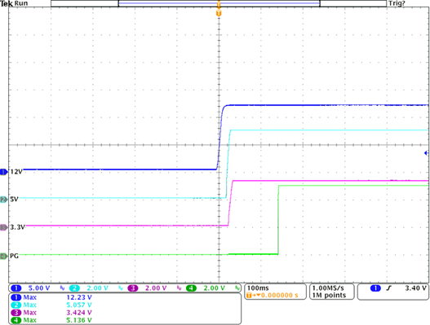Click the 1.00MS/s sample rate readout
430x325 pixels.
coord(328,288)
